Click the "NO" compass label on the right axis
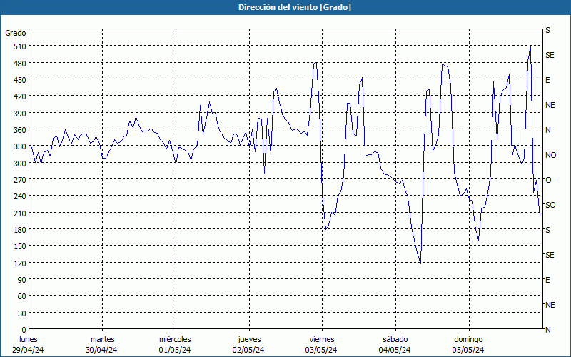This screenshot has width=571, height=357. [x=550, y=155]
